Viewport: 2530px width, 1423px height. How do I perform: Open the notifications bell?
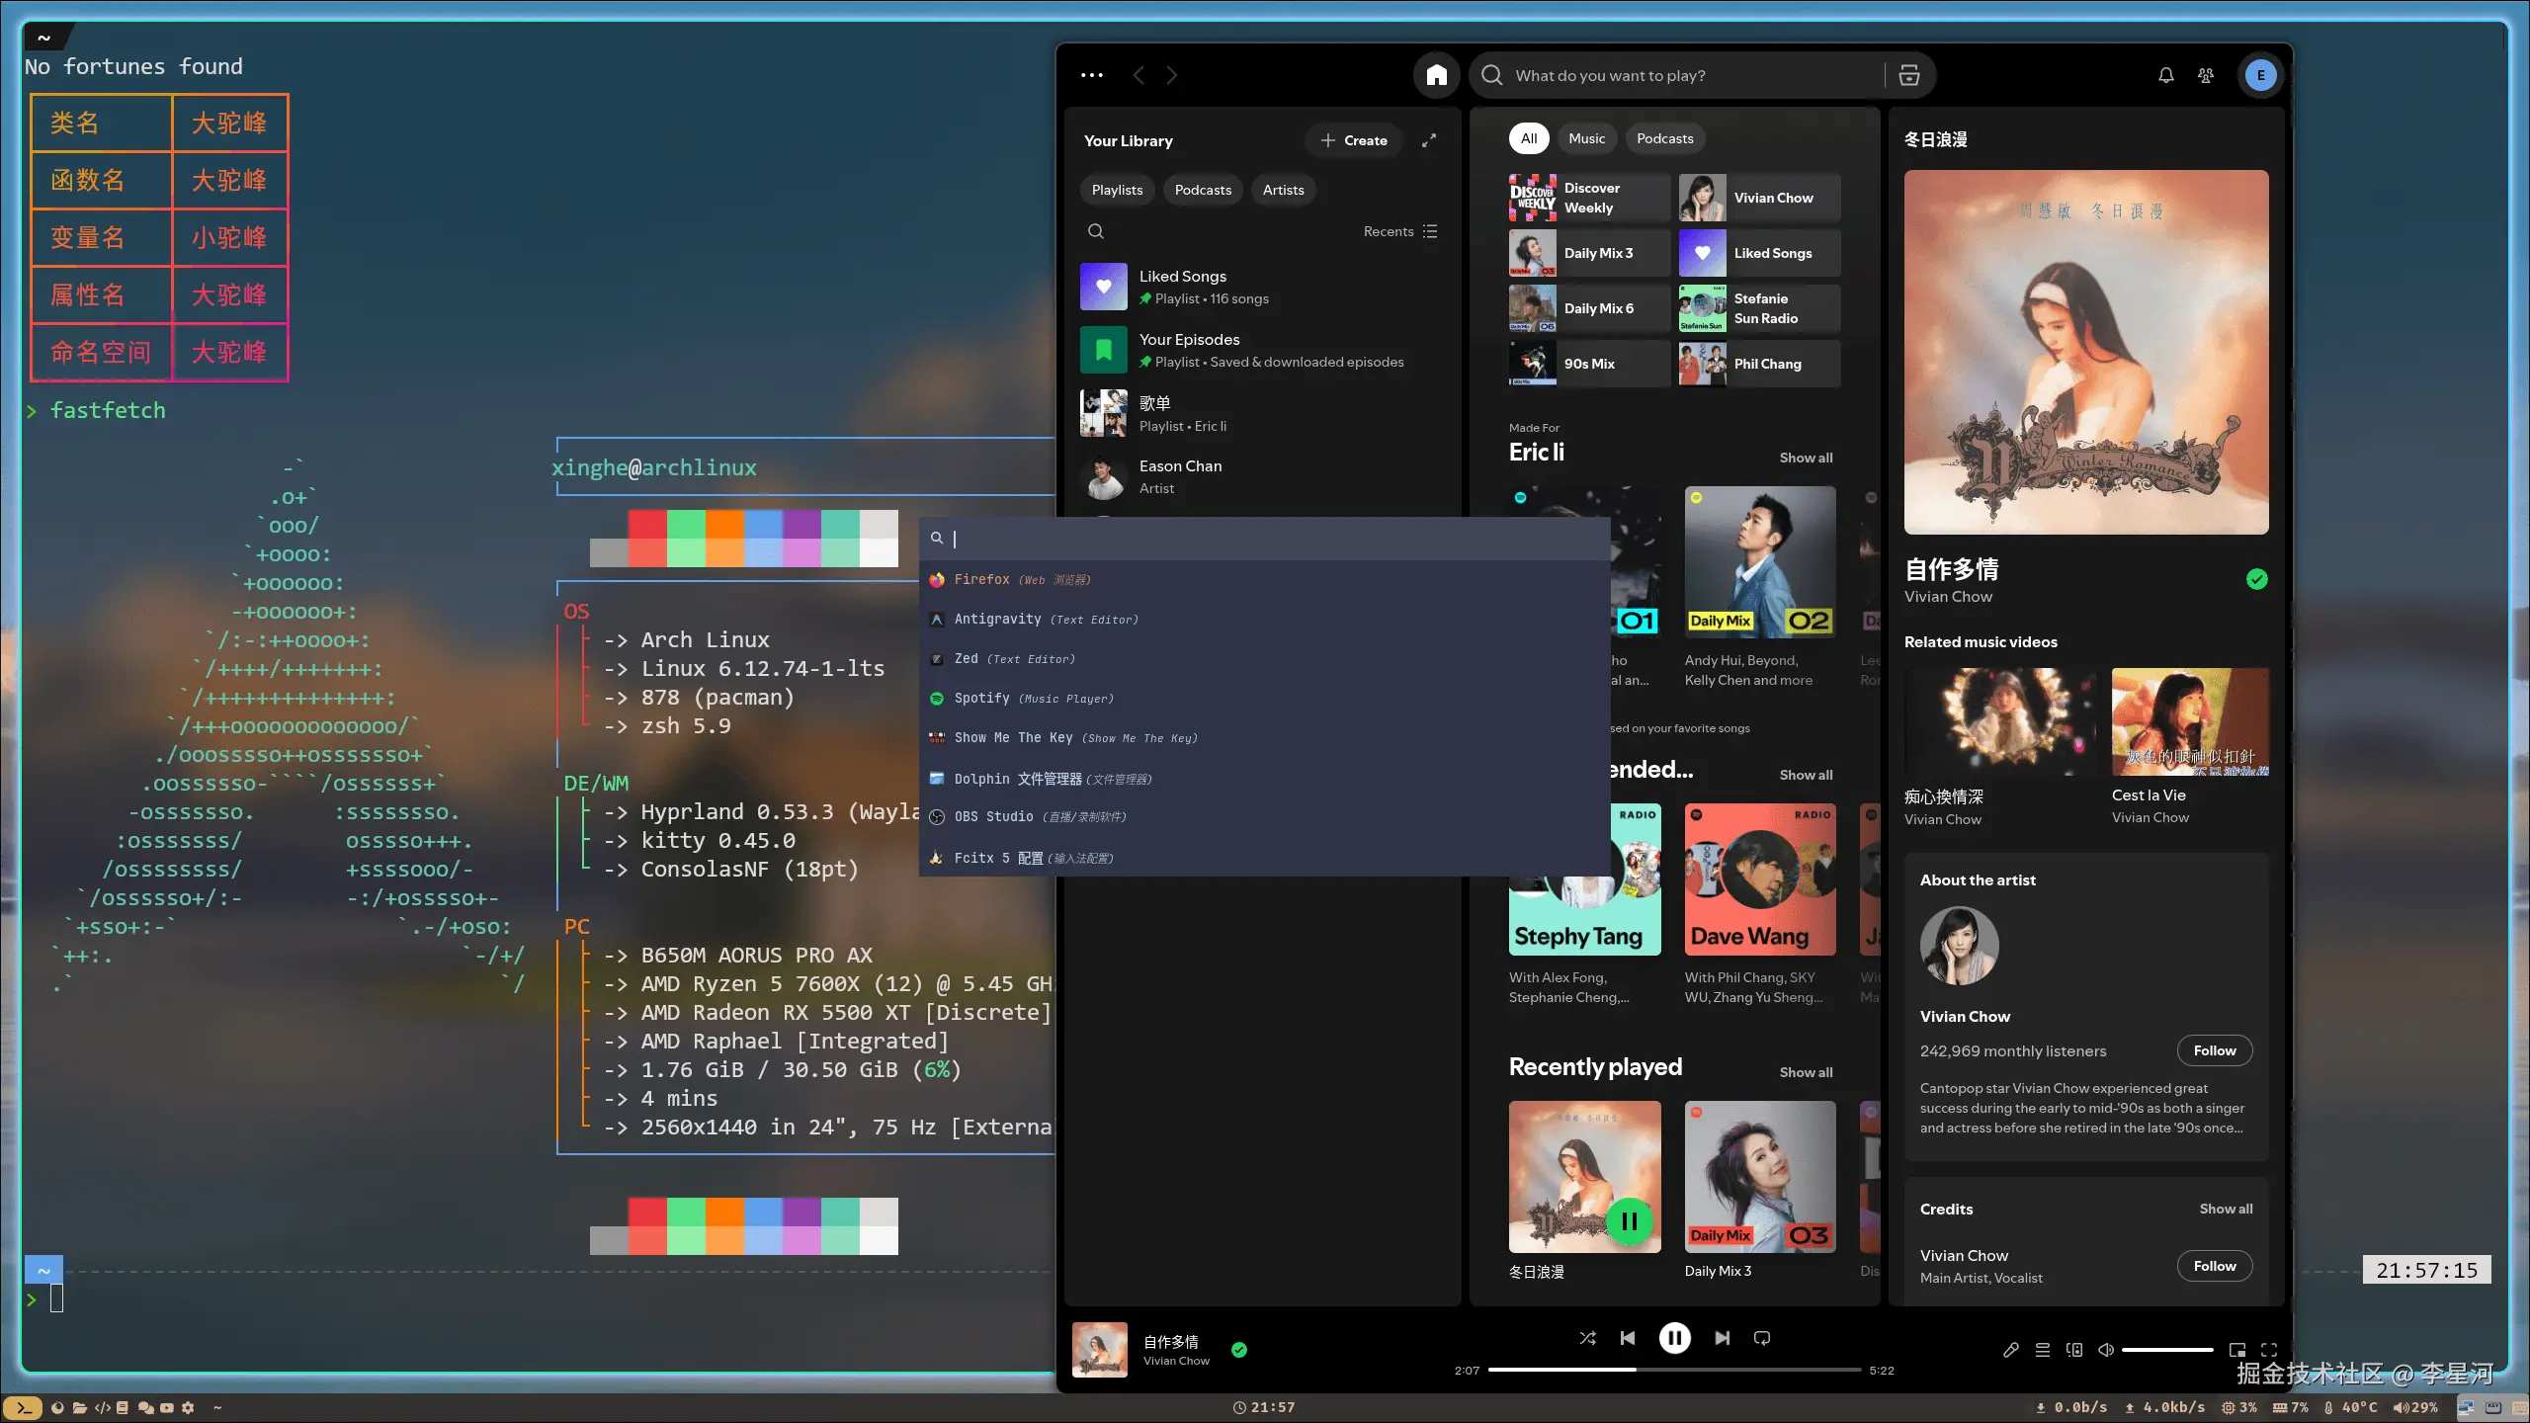click(x=2165, y=75)
